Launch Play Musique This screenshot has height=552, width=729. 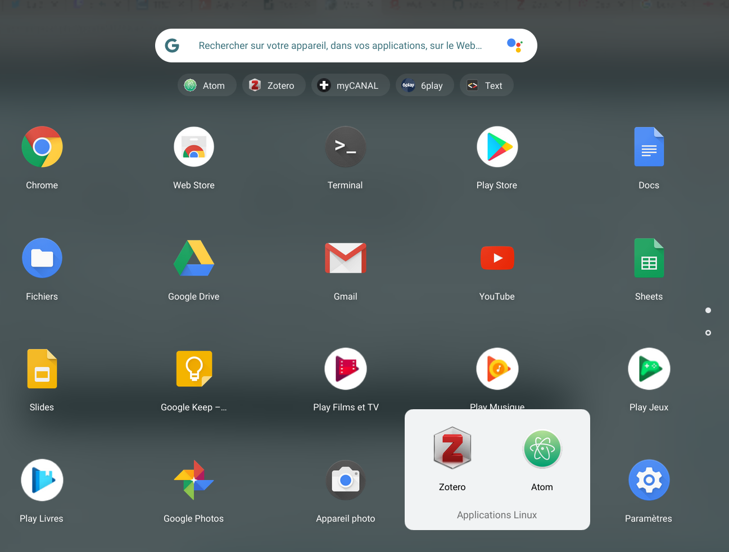[x=497, y=369]
